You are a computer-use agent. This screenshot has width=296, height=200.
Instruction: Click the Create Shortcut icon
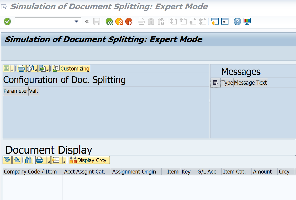tap(225, 21)
